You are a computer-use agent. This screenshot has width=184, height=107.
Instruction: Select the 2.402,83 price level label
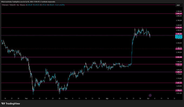tap(179, 34)
